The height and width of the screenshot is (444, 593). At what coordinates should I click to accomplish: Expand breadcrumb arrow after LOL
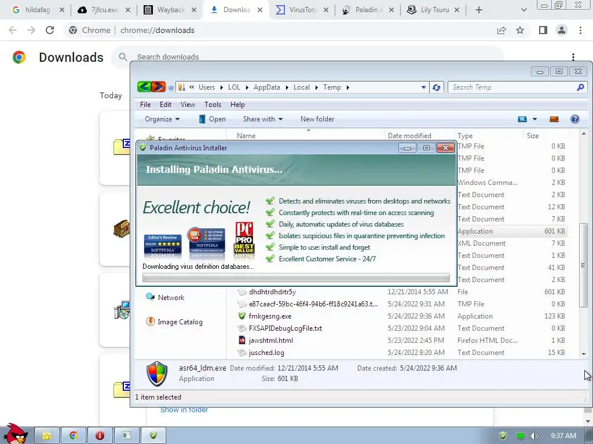pyautogui.click(x=247, y=88)
